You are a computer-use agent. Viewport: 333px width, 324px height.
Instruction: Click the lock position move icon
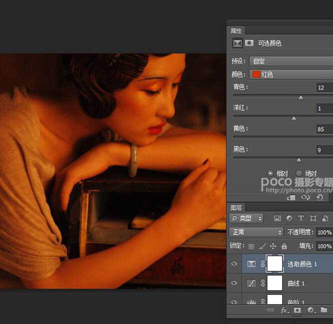click(273, 246)
